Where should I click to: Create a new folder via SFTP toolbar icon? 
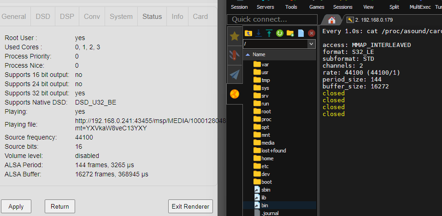(290, 33)
